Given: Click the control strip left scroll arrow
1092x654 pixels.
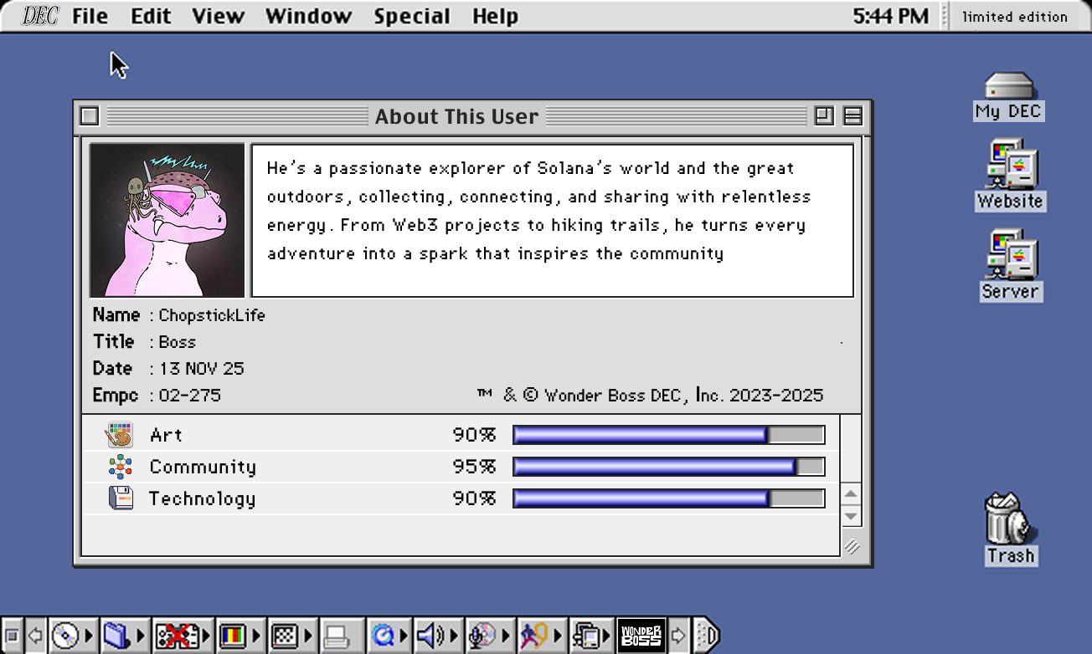Looking at the screenshot, I should (36, 636).
